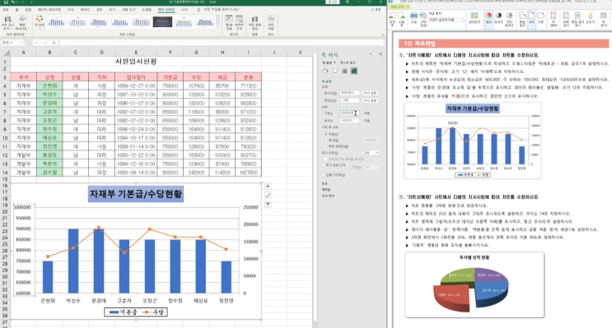Click Fill & Line bucket icon in Format Axis

point(325,71)
